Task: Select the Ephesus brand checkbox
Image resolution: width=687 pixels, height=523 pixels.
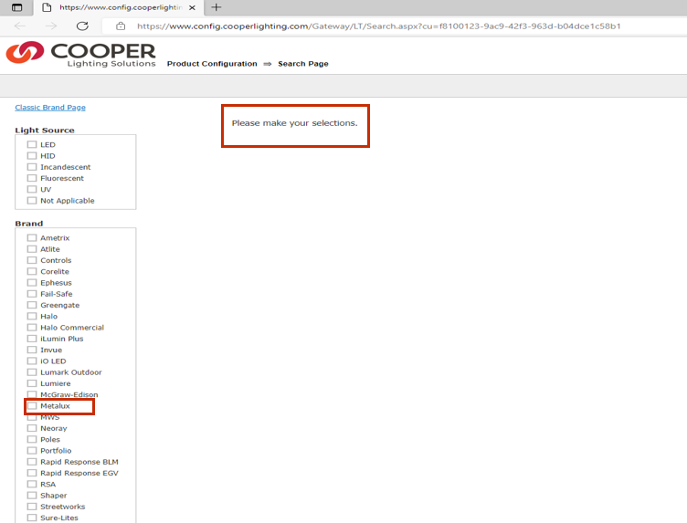Action: tap(32, 283)
